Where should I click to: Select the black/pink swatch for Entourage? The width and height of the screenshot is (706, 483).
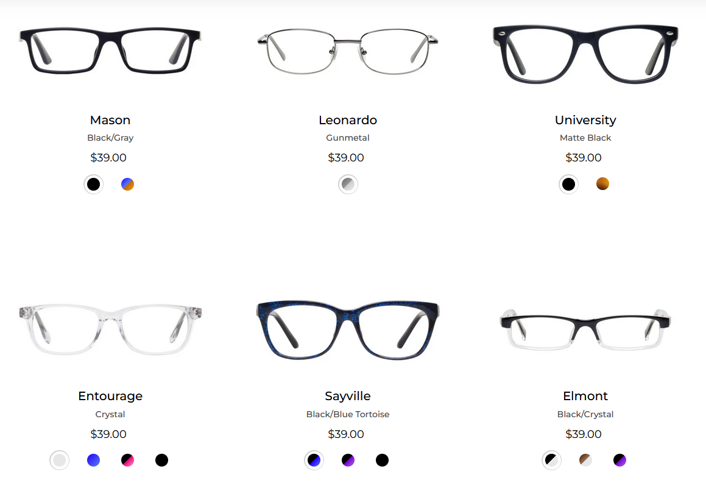pos(127,460)
